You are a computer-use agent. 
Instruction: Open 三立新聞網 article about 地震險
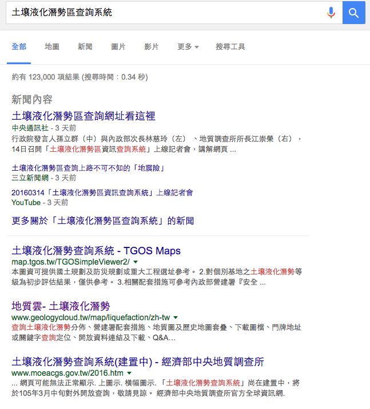tap(88, 168)
